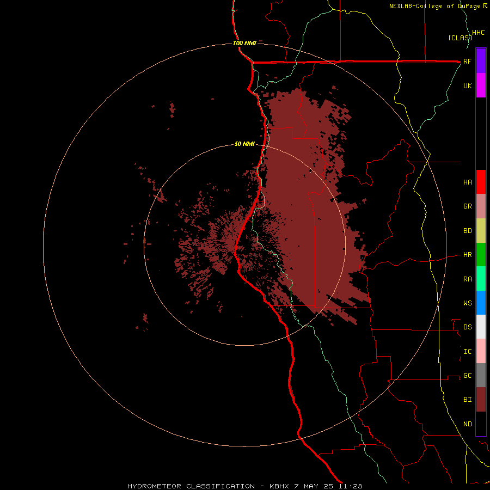
Task: Click the [CLAS] legend heading
Action: pos(460,38)
